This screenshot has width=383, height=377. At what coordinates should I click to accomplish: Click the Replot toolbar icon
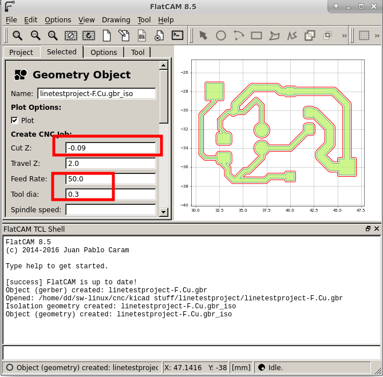coord(88,35)
